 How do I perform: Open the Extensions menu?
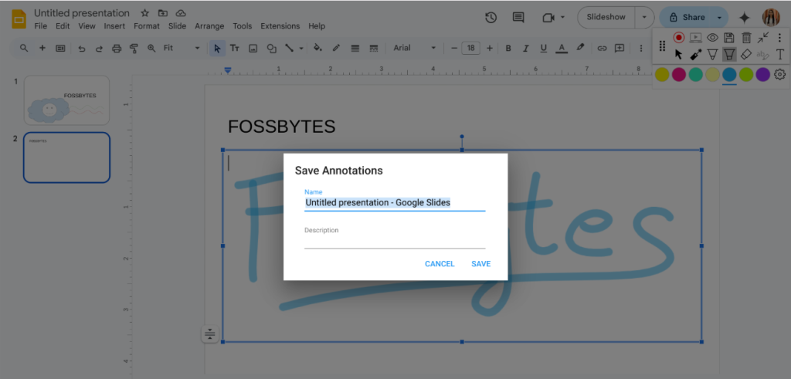[x=280, y=26]
